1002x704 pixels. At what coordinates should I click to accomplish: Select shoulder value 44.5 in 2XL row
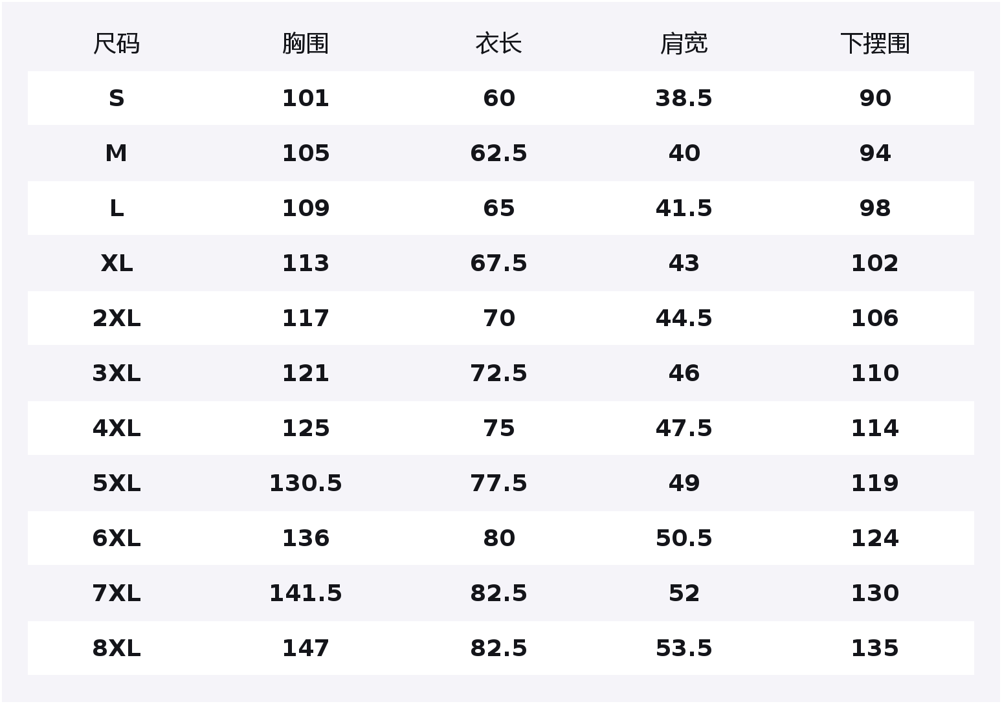point(684,318)
